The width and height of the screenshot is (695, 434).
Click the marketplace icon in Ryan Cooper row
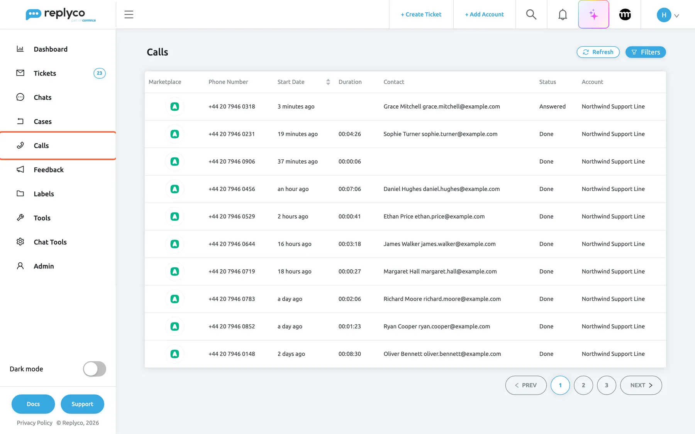175,326
